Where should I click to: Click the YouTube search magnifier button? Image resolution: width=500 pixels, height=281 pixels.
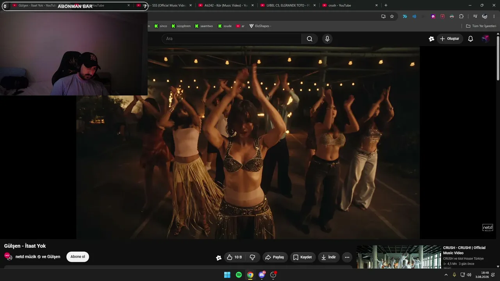coord(309,39)
